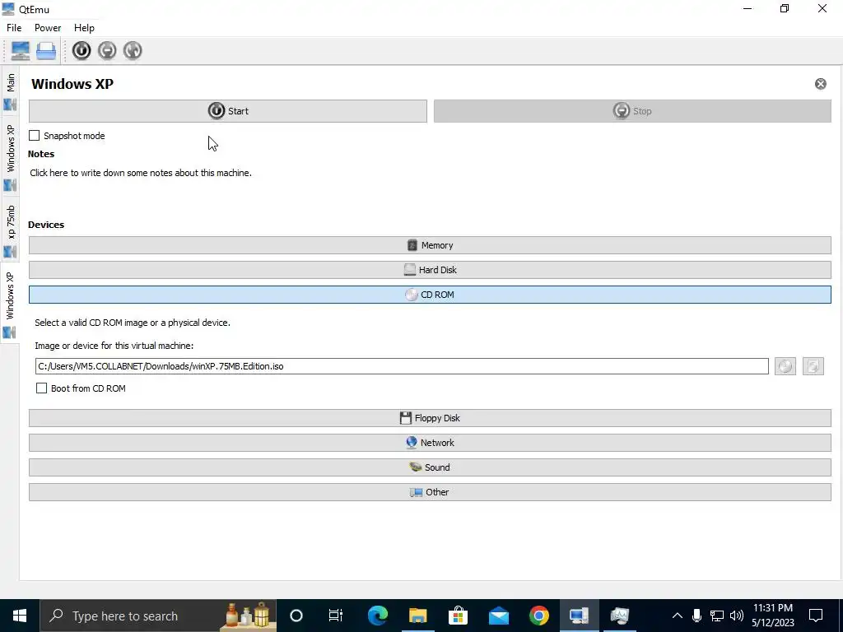Expand the Floppy Disk device section
This screenshot has width=843, height=632.
point(430,418)
